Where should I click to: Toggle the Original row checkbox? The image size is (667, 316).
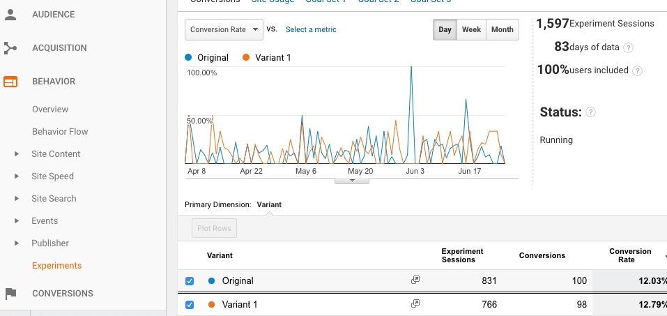click(190, 281)
